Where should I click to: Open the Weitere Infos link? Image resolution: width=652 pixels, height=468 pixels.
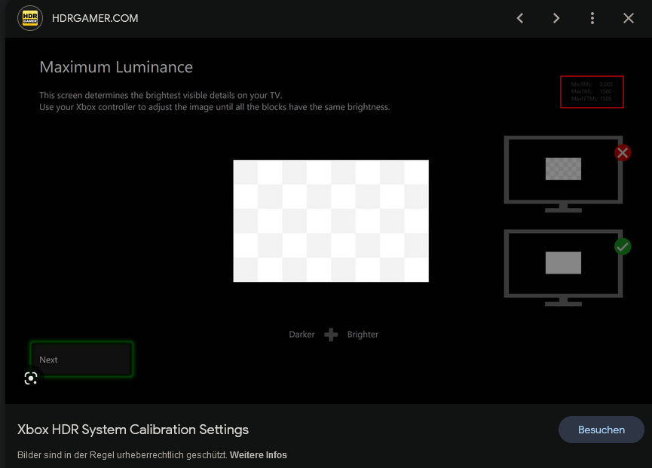[259, 455]
